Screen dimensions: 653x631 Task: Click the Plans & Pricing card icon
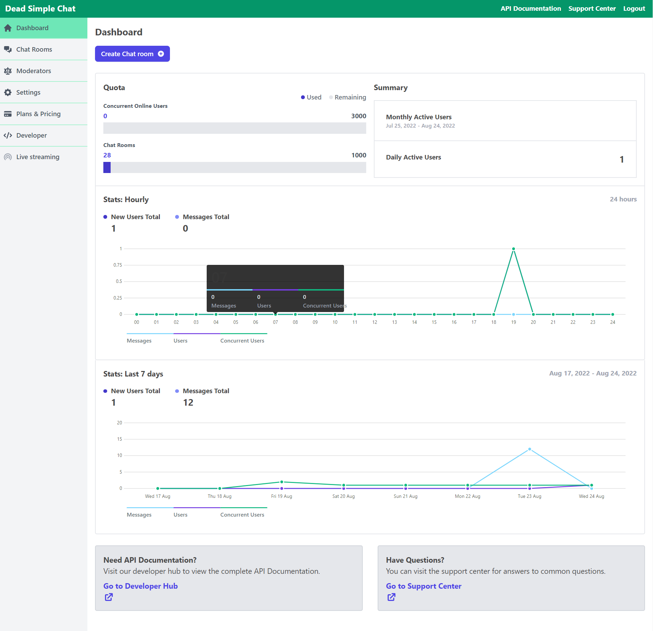8,114
